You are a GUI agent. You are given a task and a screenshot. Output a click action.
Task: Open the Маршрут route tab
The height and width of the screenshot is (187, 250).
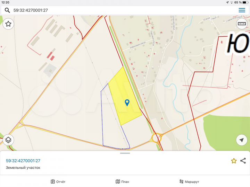(x=189, y=181)
